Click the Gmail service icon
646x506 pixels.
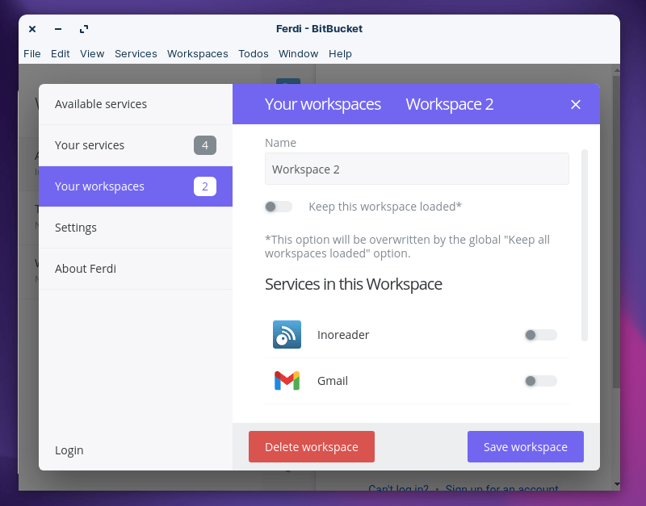point(286,380)
